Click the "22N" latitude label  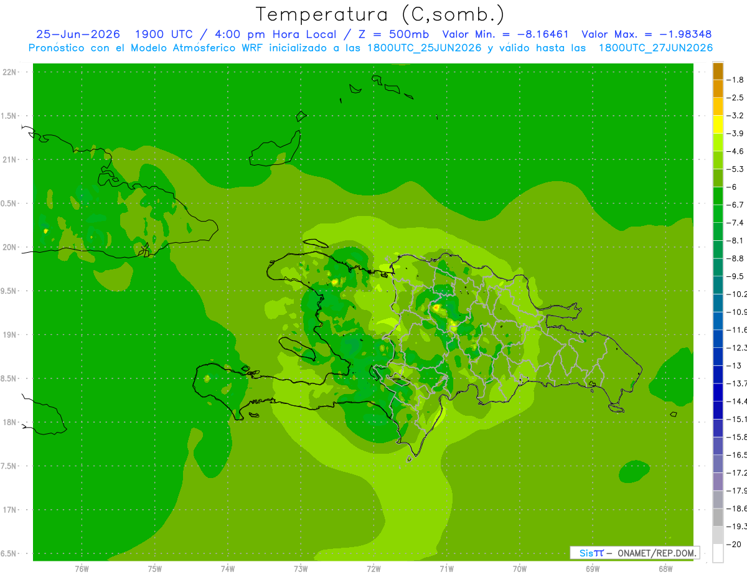11,72
